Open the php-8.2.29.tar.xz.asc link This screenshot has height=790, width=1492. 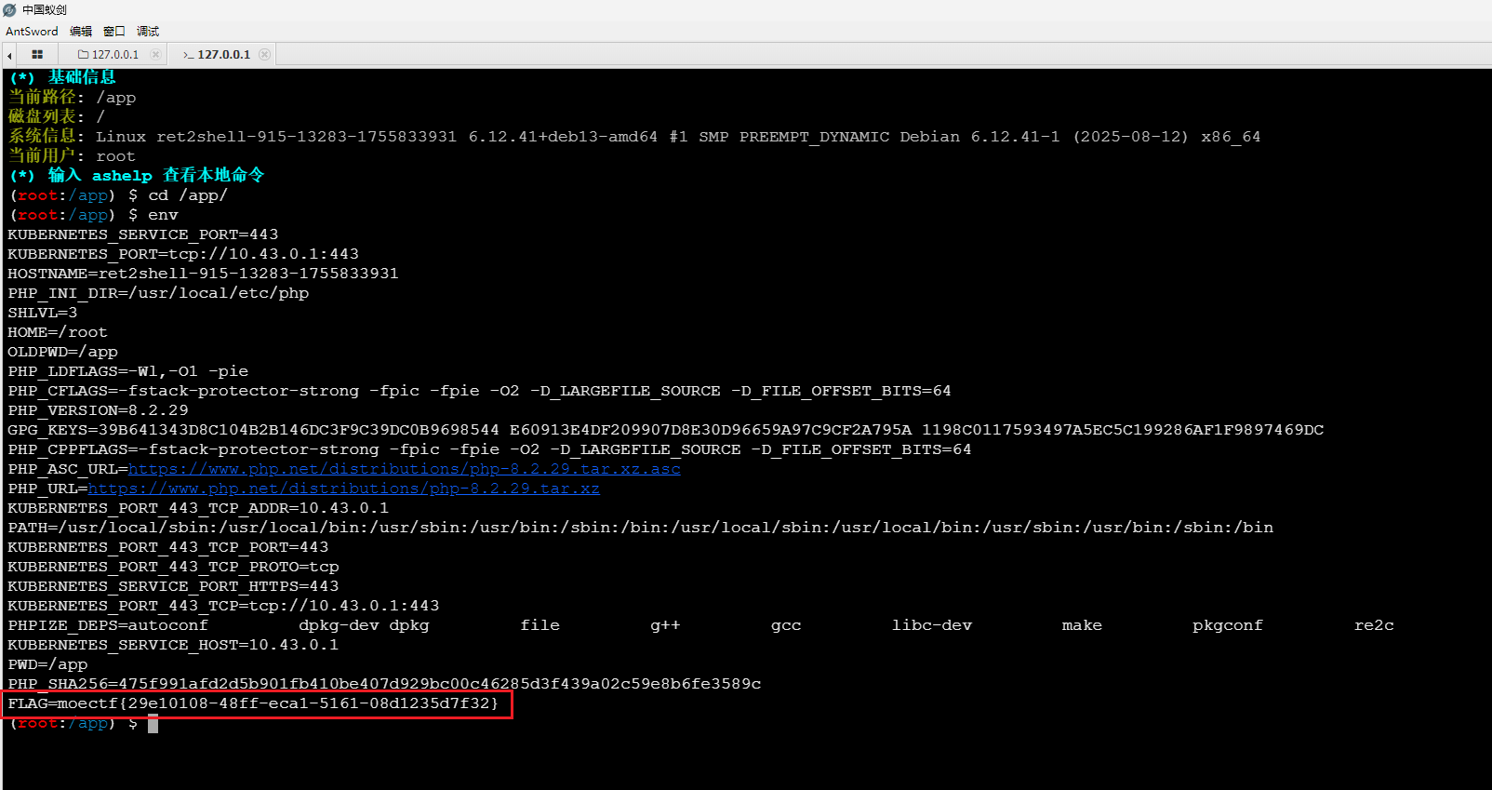pos(404,469)
